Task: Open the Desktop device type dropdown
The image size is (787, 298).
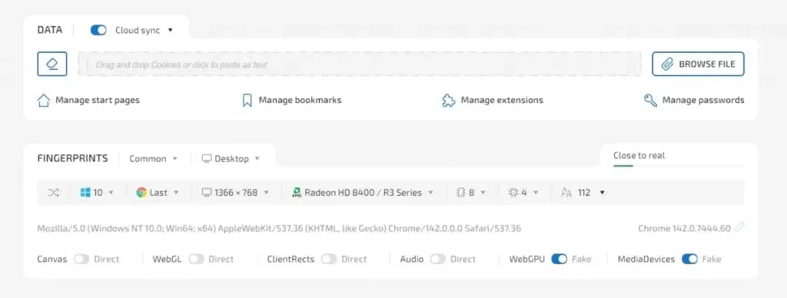Action: (231, 158)
